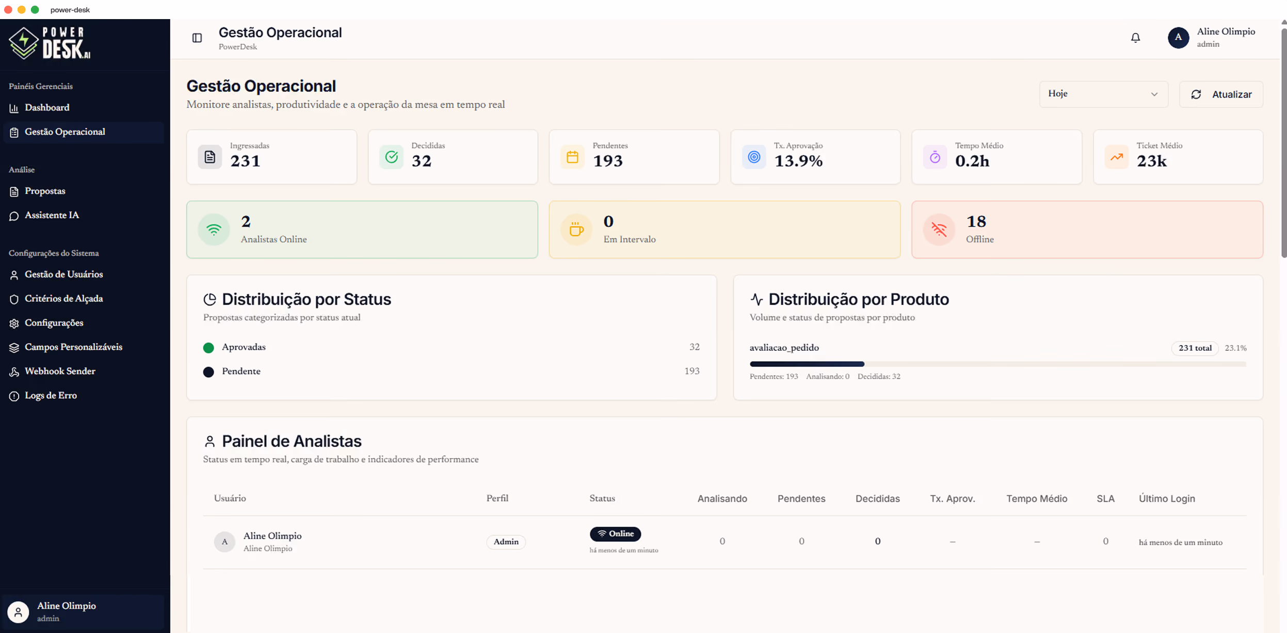Click the Online status badge
Viewport: 1287px width, 633px height.
pyautogui.click(x=615, y=533)
